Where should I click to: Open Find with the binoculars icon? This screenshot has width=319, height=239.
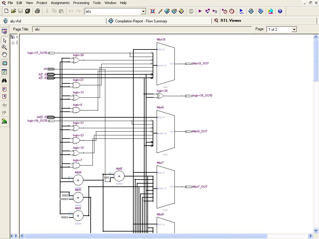[x=4, y=81]
